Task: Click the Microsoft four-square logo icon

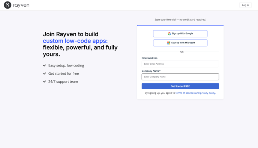Action: (x=169, y=43)
